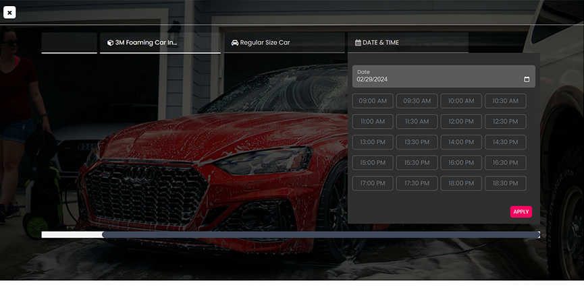
Task: Choose the 10:30 AM time slot
Action: (x=505, y=101)
